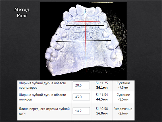Click the anterior segment length field 14.2

(x=81, y=111)
